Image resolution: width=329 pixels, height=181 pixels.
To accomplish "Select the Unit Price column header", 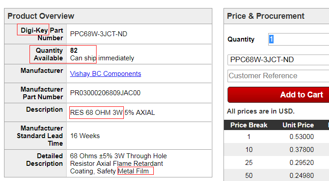I will click(298, 125).
